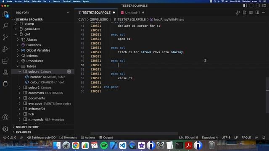Click the Espacios: 4 indentation indicator
This screenshot has height=151, width=269.
[x=210, y=138]
